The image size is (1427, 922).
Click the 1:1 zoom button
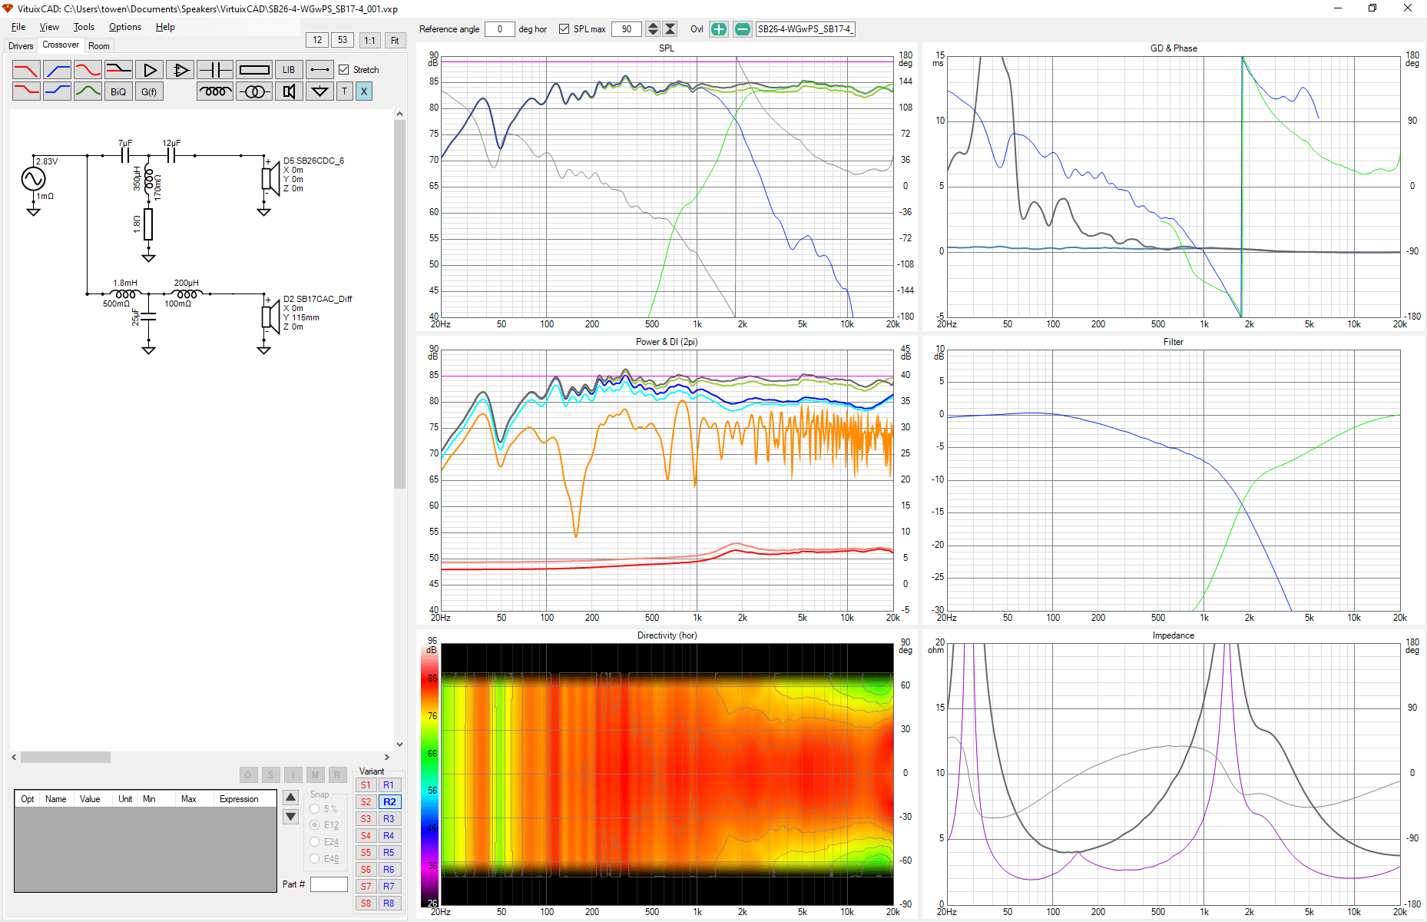click(x=370, y=41)
